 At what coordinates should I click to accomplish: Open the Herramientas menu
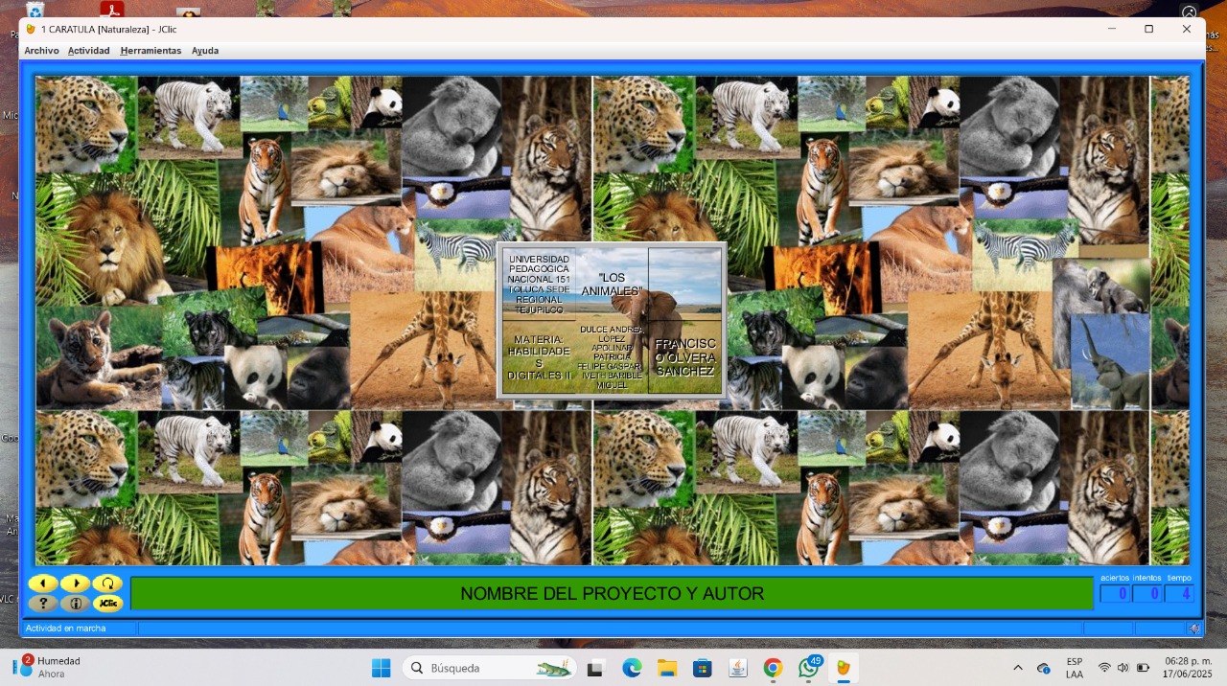point(150,51)
